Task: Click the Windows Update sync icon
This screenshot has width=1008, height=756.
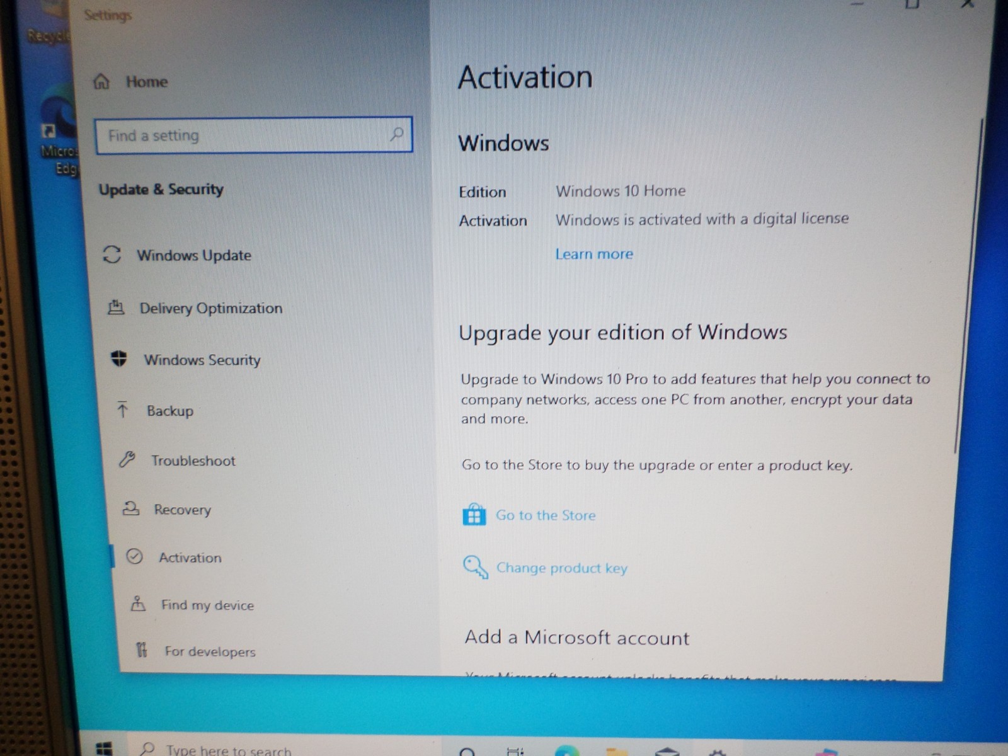Action: (x=112, y=255)
